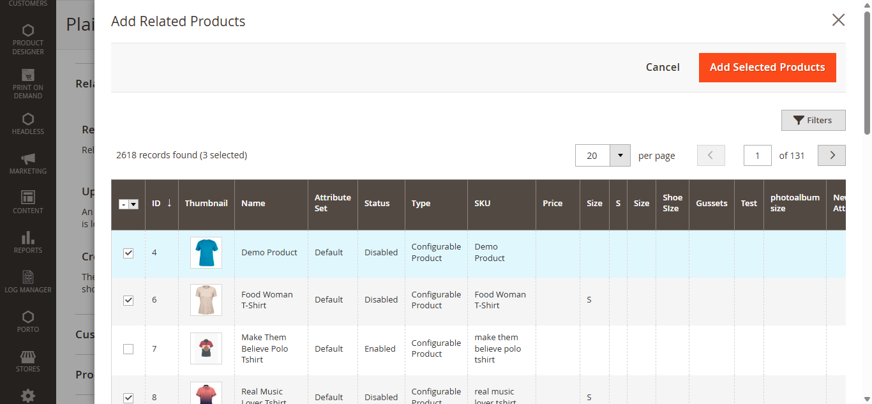
Task: Uncheck the Demo Product row checkbox
Action: tap(128, 253)
